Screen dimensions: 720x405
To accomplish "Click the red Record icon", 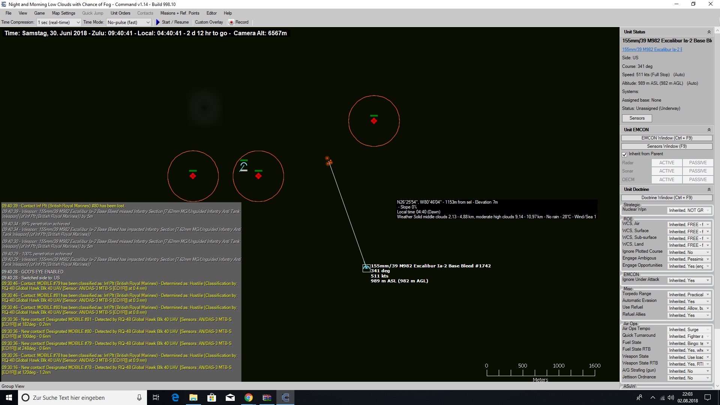I will point(231,22).
